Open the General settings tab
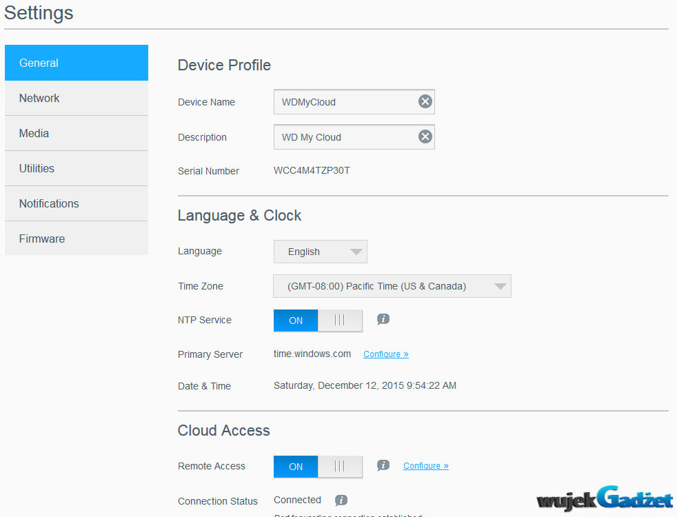The height and width of the screenshot is (517, 677). pyautogui.click(x=77, y=63)
